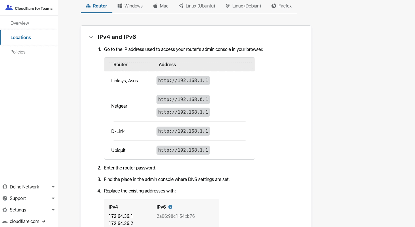415x227 pixels.
Task: Click the Firefox logo icon
Action: pyautogui.click(x=274, y=6)
